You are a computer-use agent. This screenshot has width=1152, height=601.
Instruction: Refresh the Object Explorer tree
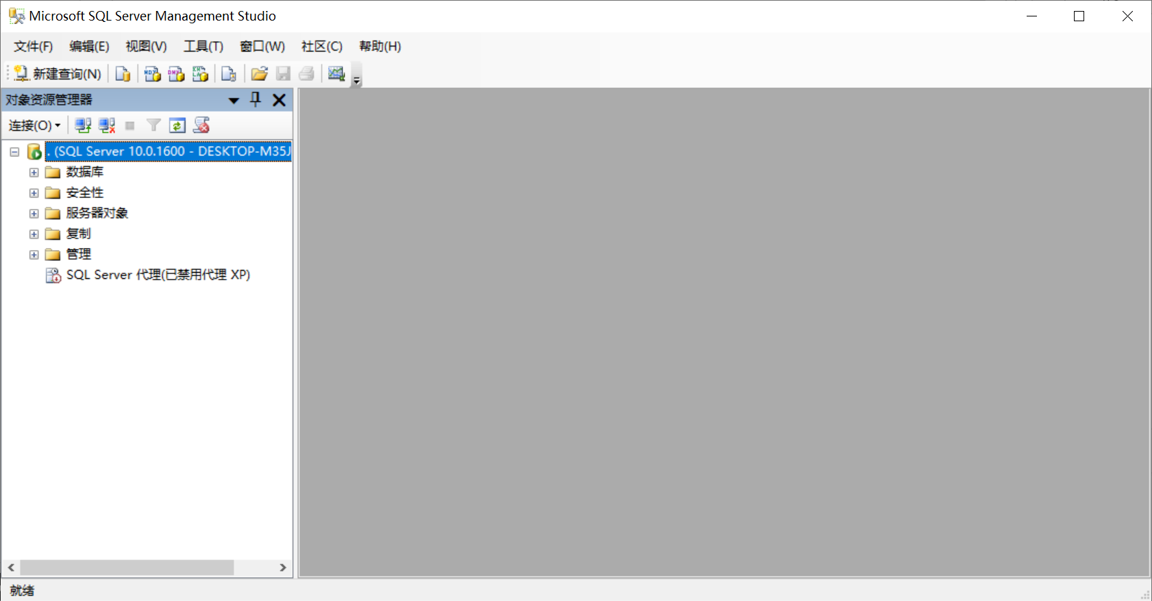177,125
